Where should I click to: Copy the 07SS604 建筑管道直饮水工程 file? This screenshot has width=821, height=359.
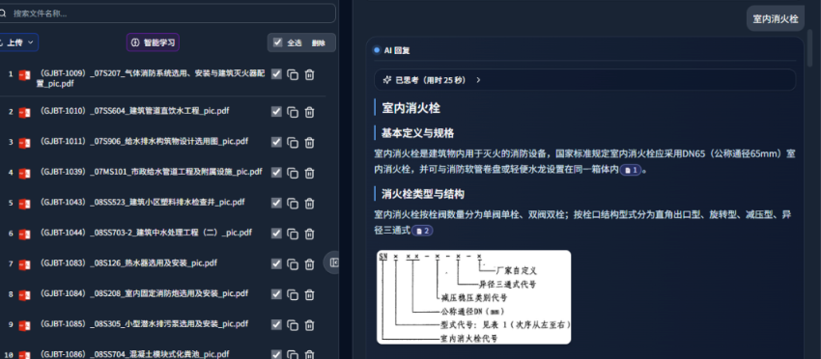[294, 112]
